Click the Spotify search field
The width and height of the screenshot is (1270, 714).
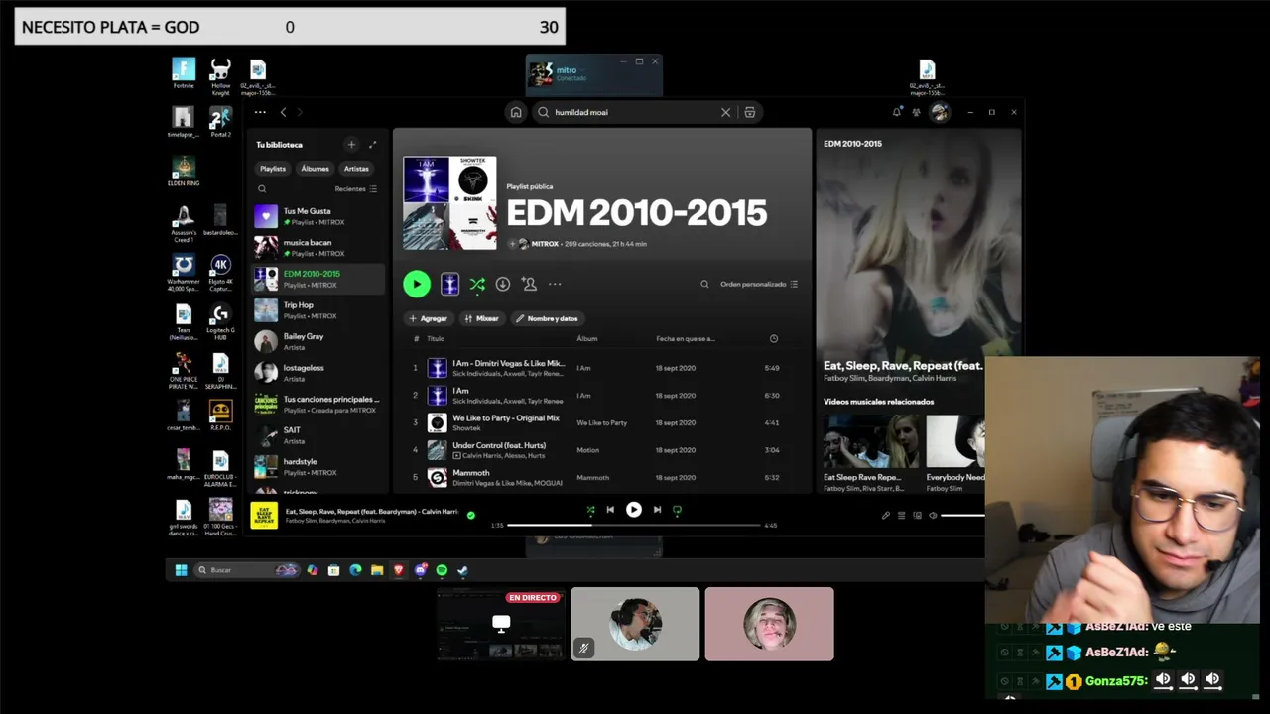click(634, 112)
